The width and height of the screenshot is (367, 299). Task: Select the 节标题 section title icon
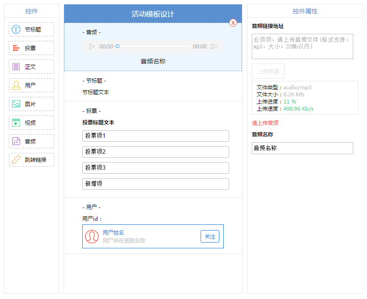(16, 29)
